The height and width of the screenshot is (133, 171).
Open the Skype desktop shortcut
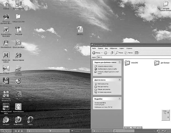coord(19,42)
